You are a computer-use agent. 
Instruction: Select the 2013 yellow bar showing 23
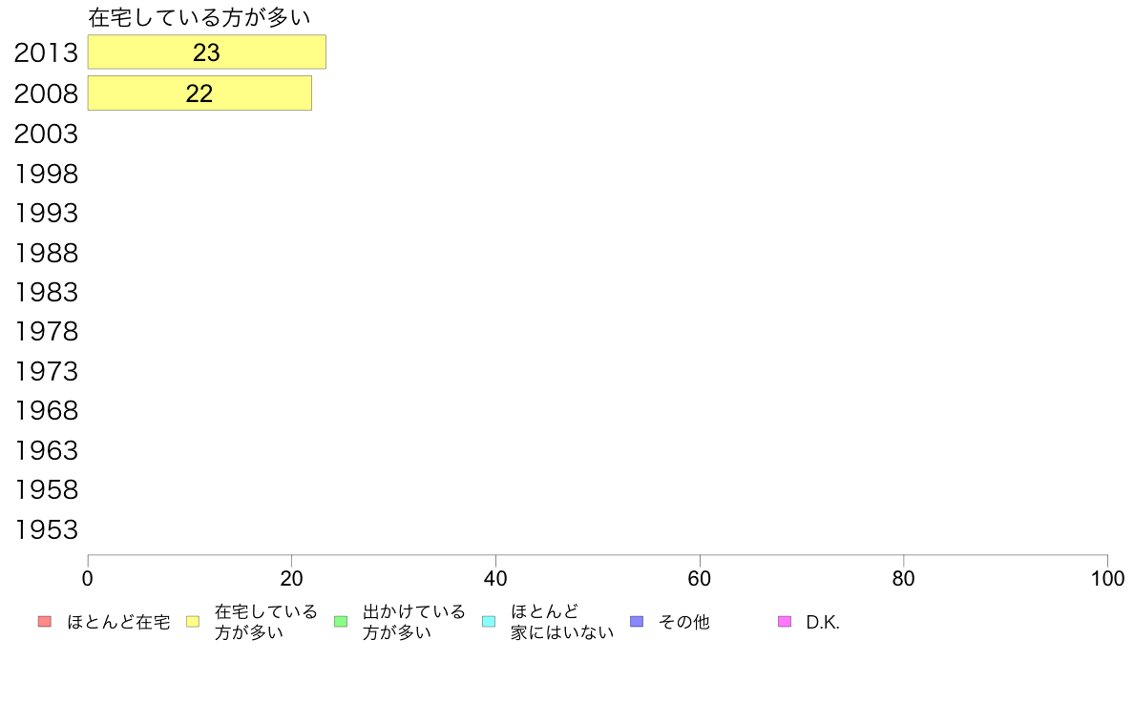point(207,52)
